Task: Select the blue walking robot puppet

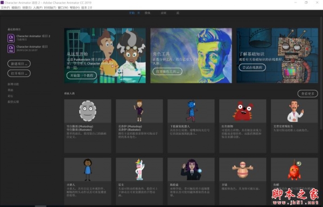Action: pos(191,111)
